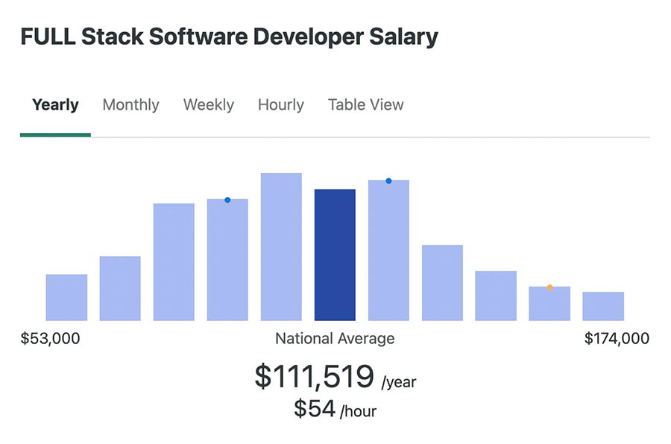Click the blue dot marker left of center
This screenshot has width=671, height=444.
point(227,199)
